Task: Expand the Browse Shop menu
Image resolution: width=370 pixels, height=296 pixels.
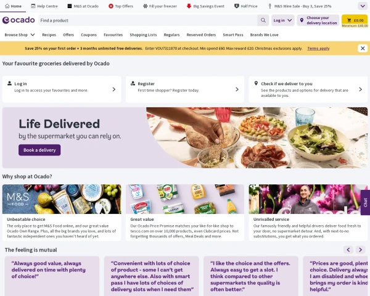Action: 20,35
